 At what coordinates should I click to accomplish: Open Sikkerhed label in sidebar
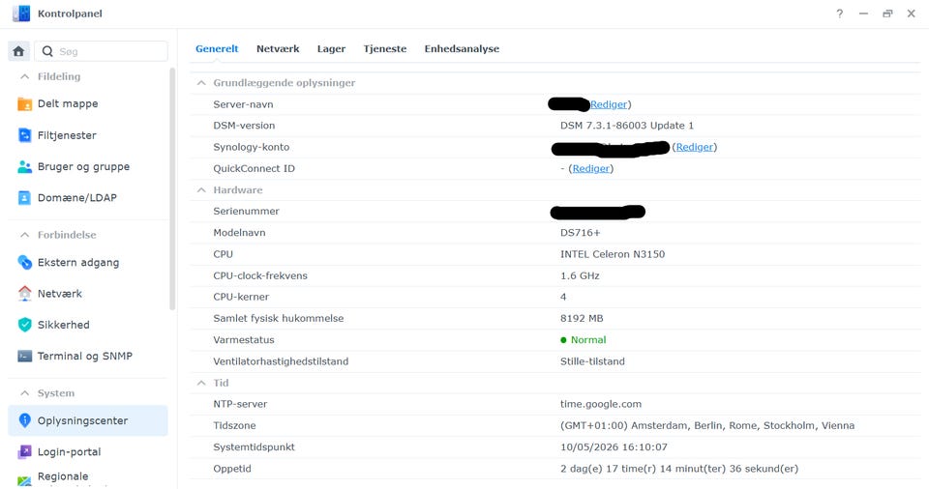click(64, 325)
